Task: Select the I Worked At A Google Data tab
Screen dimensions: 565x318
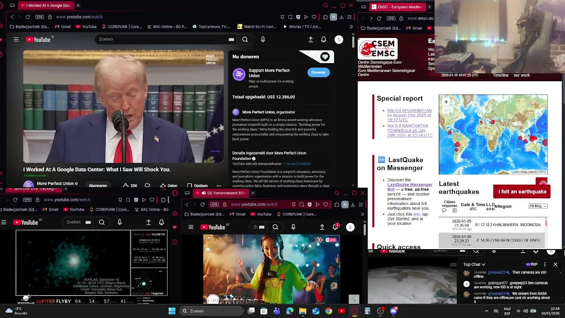Action: coord(46,5)
